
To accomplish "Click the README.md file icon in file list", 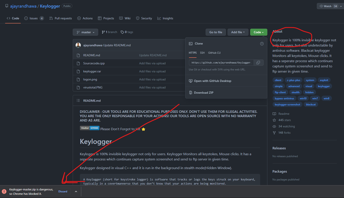I will tap(78, 55).
